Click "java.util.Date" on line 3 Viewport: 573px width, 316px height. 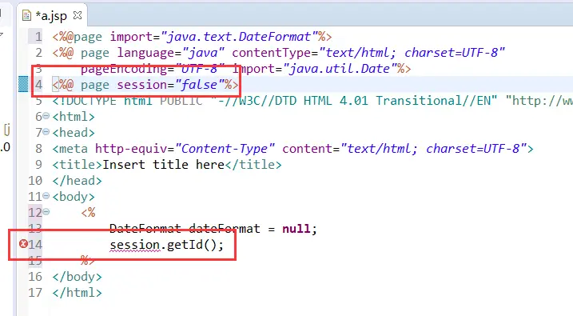point(339,68)
